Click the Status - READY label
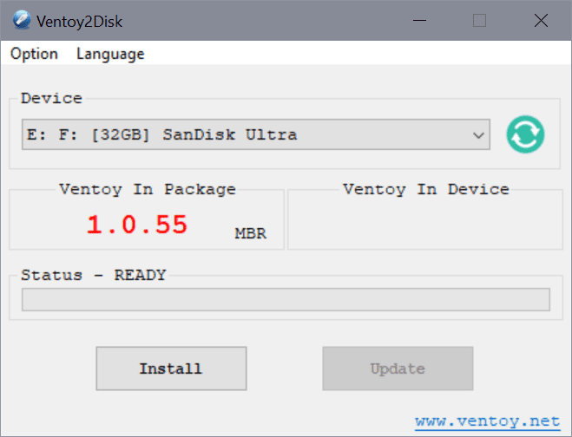Screen dimensions: 572x437 (94, 275)
